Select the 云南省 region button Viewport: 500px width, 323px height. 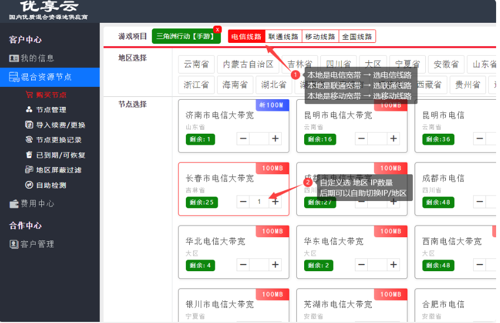[196, 64]
